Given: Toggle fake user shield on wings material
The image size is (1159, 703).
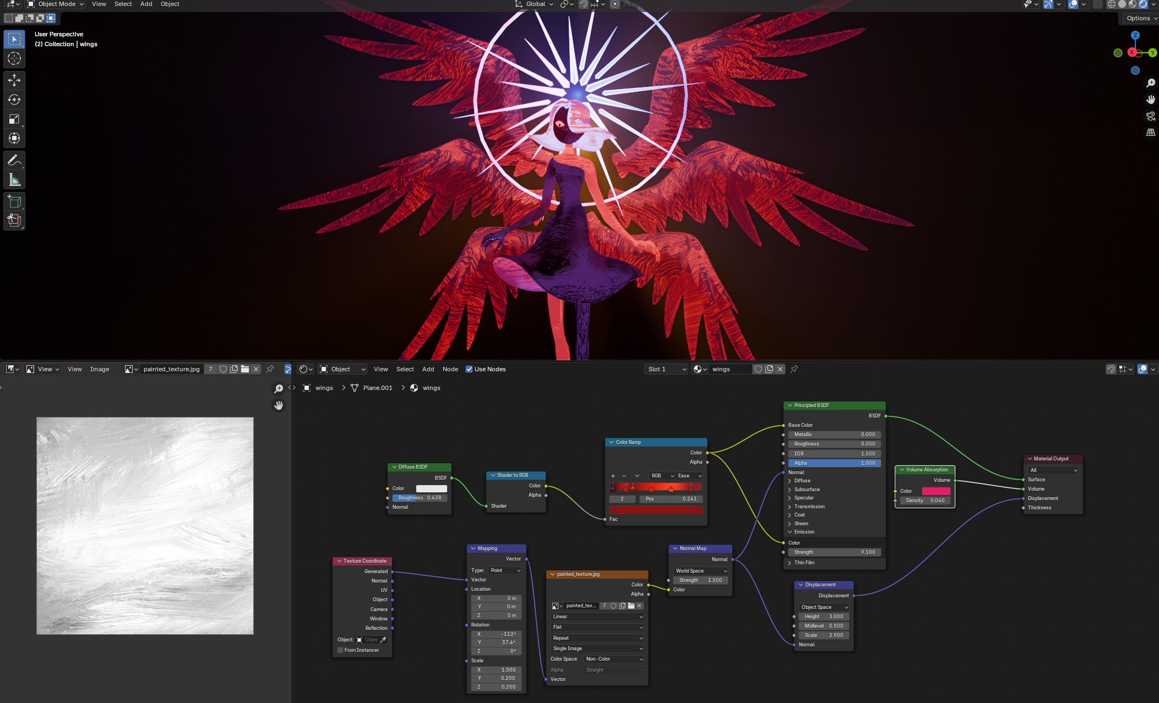Looking at the screenshot, I should [x=758, y=369].
